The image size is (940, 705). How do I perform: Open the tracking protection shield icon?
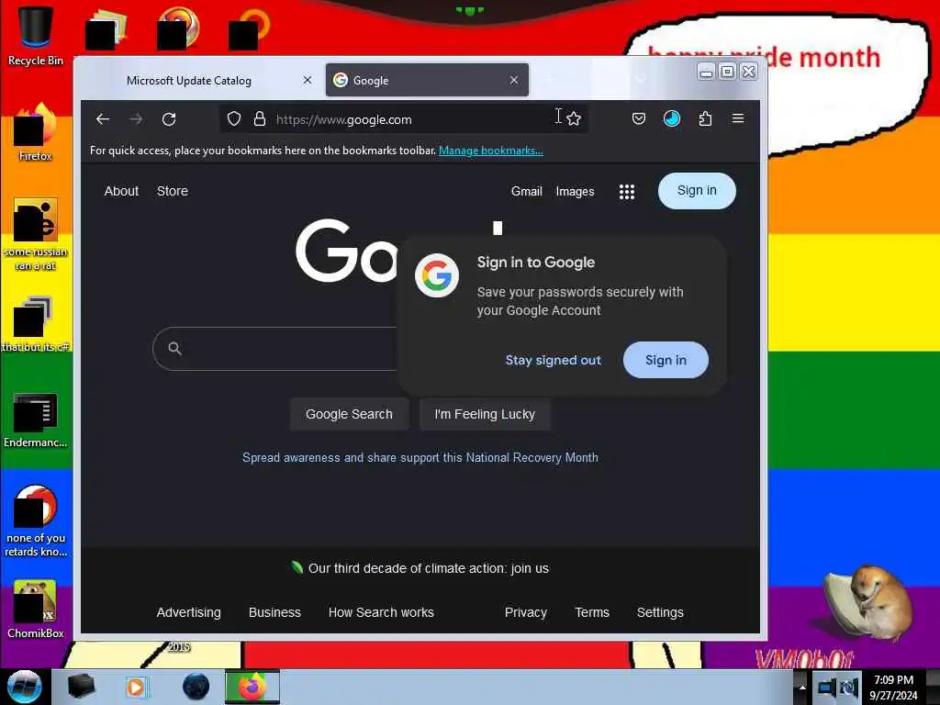click(x=234, y=118)
